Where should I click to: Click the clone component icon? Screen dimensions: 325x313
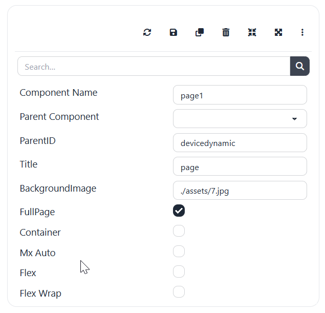(200, 32)
